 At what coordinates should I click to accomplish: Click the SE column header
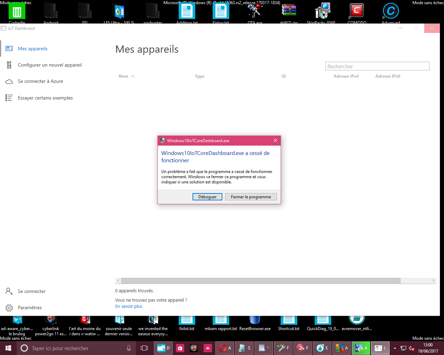point(284,76)
